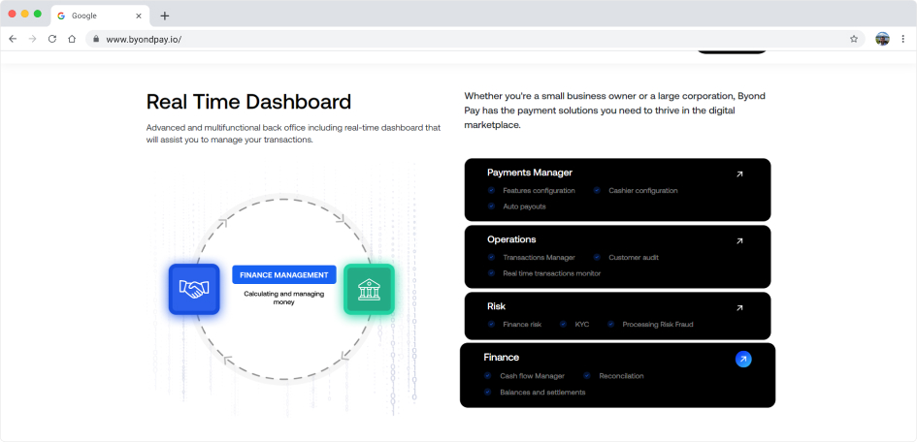Click 'Customer audit' text
The image size is (917, 442).
(634, 258)
